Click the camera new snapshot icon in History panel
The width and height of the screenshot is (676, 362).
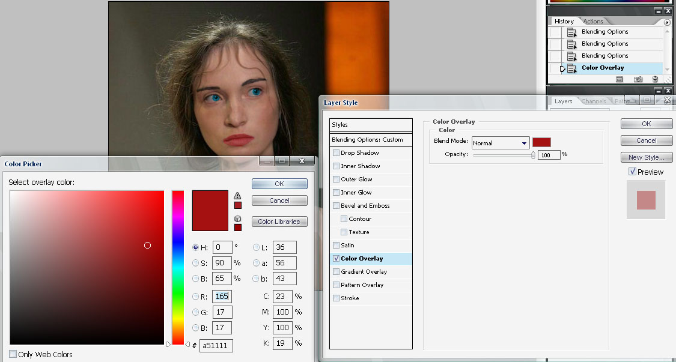coord(638,79)
